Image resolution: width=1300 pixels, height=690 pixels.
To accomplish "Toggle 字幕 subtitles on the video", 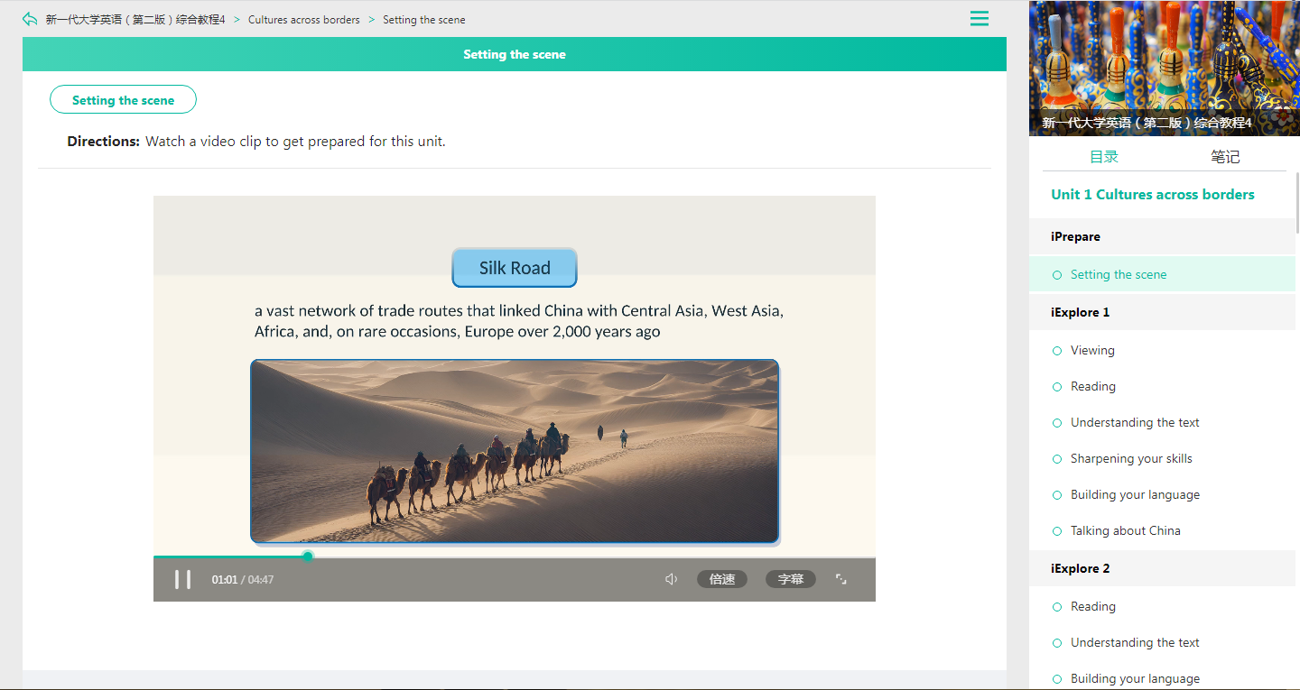I will [791, 579].
